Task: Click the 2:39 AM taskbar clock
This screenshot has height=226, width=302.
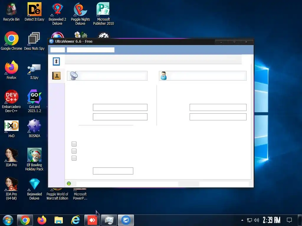Action: (x=272, y=220)
